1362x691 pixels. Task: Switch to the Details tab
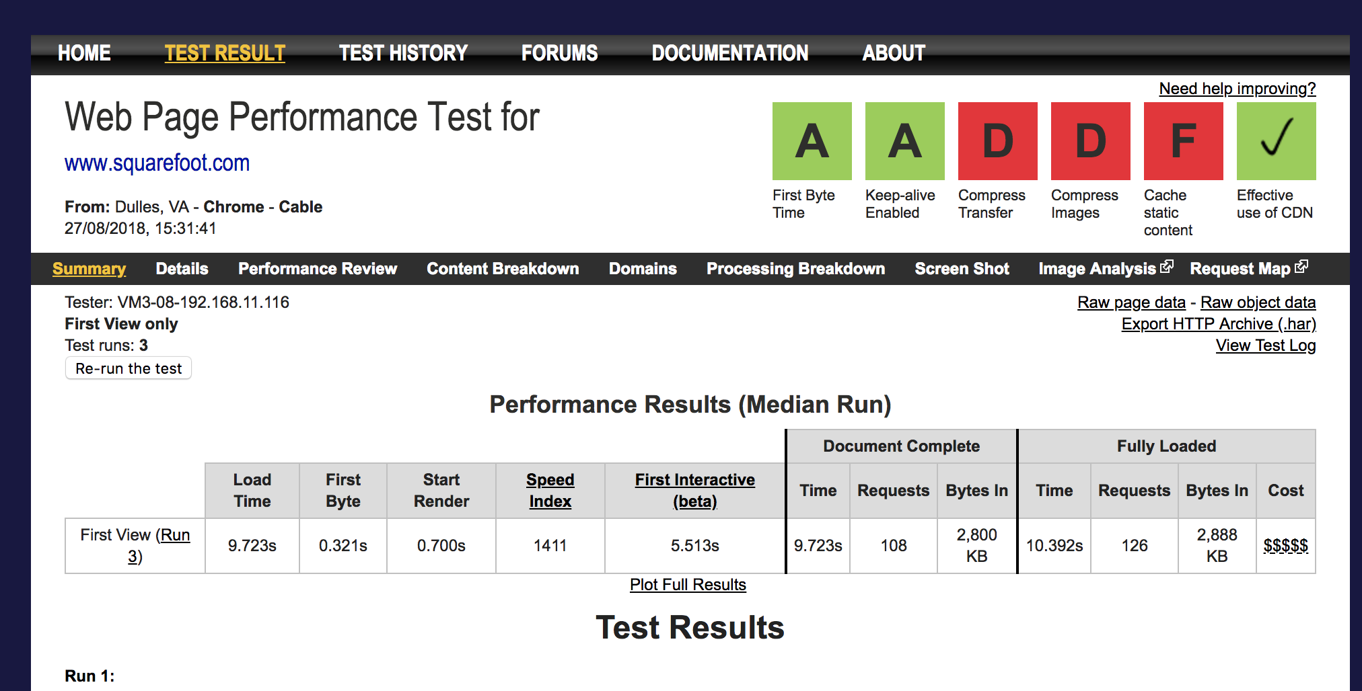point(182,269)
